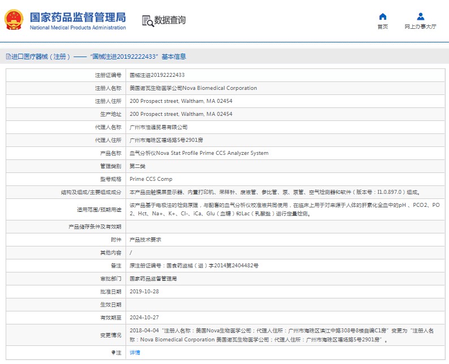Click the 注册人住所 row label
This screenshot has width=449, height=364.
tap(108, 101)
